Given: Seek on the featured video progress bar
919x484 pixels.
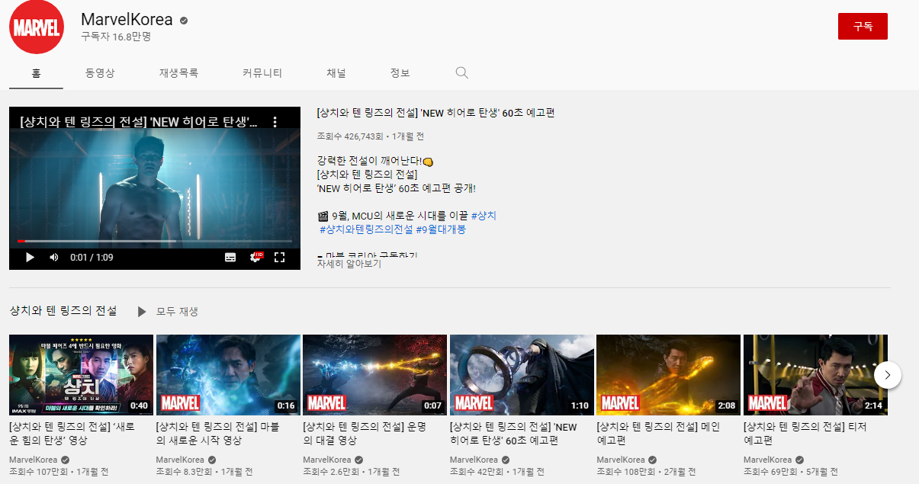Looking at the screenshot, I should coord(155,241).
